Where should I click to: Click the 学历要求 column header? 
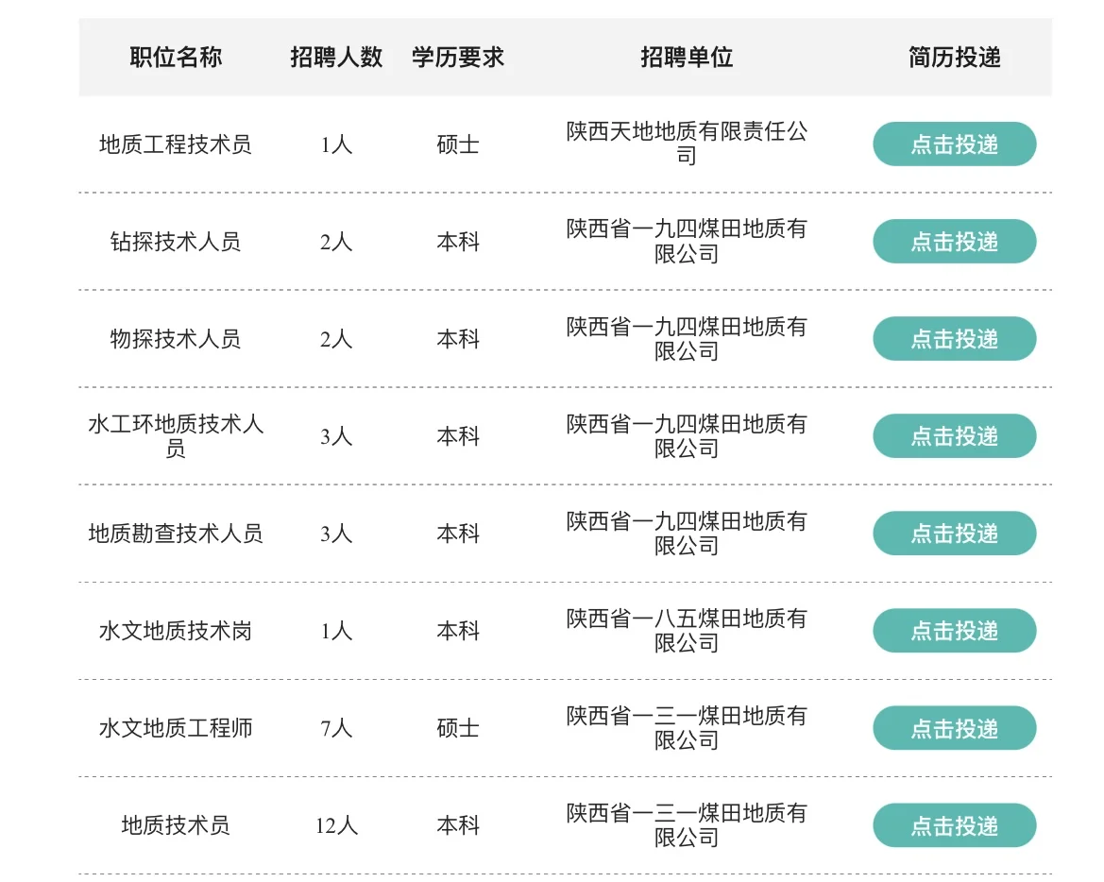click(458, 57)
